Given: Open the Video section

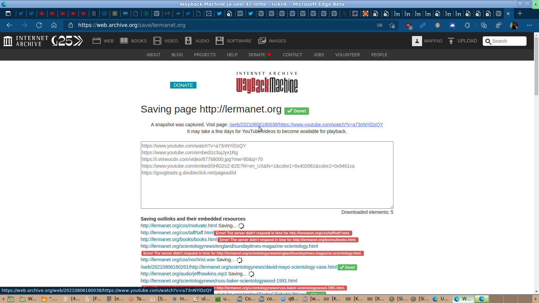Looking at the screenshot, I should [x=165, y=41].
